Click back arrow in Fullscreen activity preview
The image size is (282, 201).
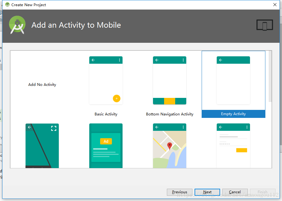(29, 127)
